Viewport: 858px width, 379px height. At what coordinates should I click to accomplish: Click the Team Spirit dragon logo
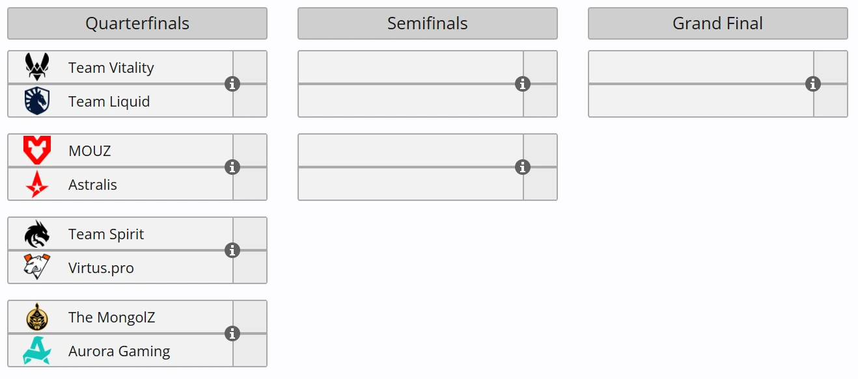(x=37, y=234)
